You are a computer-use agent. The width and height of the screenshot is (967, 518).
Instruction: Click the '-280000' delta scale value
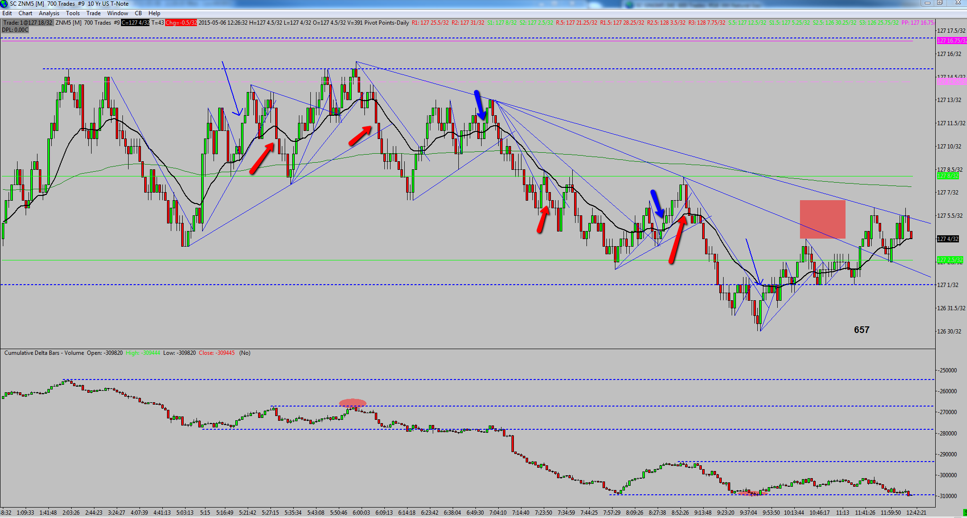948,434
